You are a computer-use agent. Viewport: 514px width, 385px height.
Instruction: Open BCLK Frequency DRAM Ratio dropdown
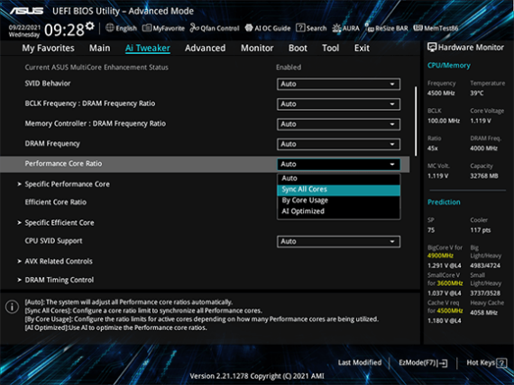click(338, 104)
